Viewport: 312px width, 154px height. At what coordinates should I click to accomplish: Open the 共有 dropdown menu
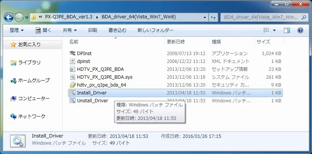(70, 30)
